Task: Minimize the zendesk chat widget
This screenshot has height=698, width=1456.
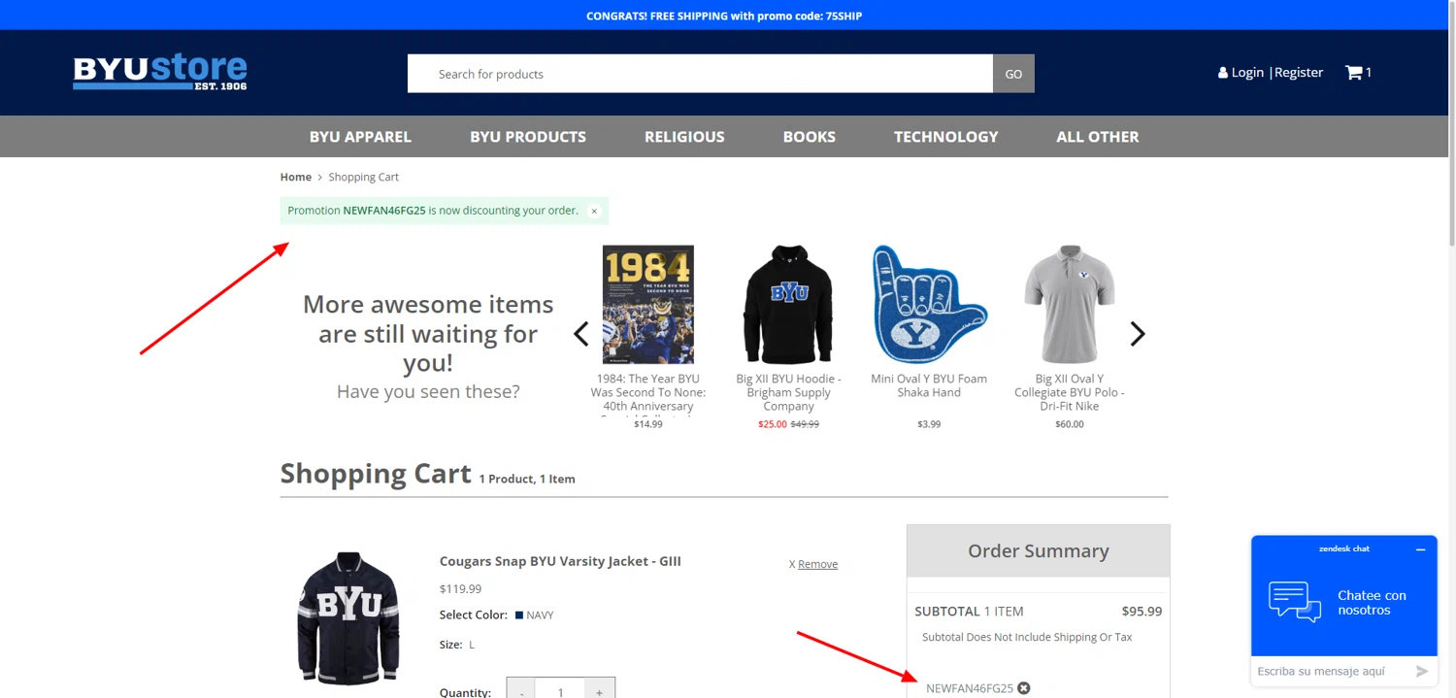Action: pyautogui.click(x=1420, y=549)
